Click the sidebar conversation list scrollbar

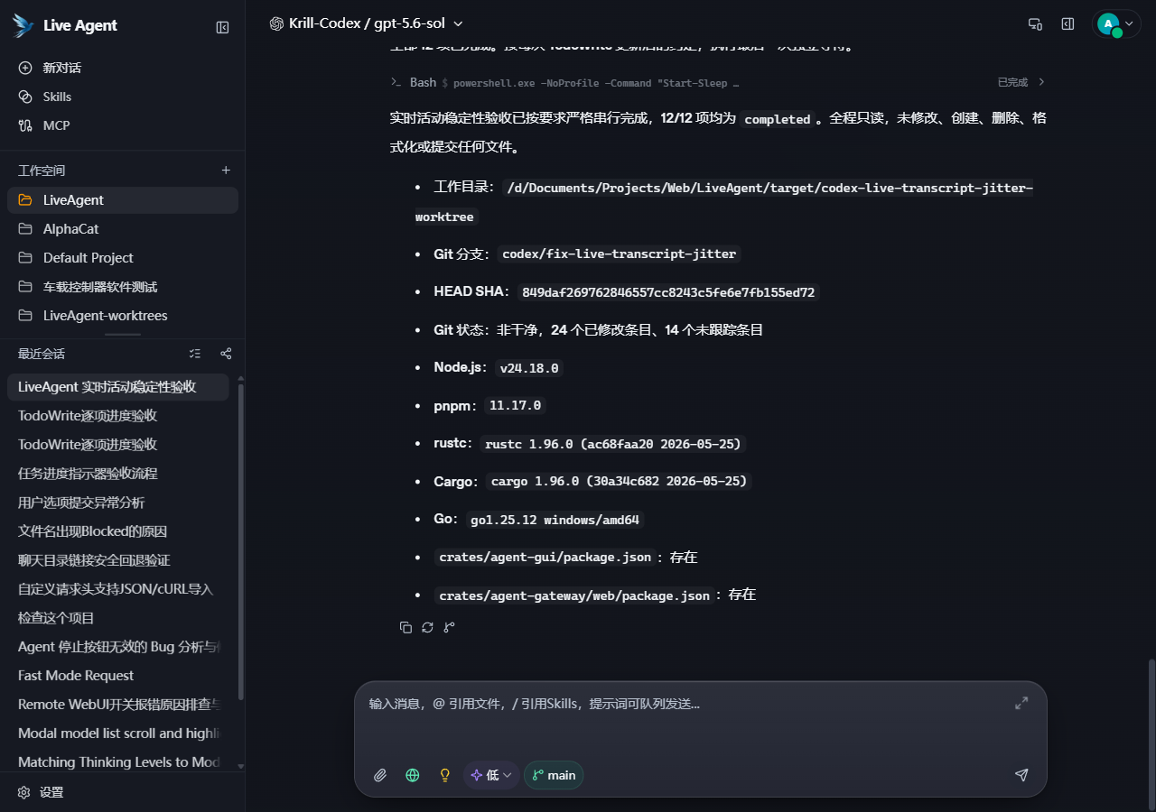click(x=240, y=541)
